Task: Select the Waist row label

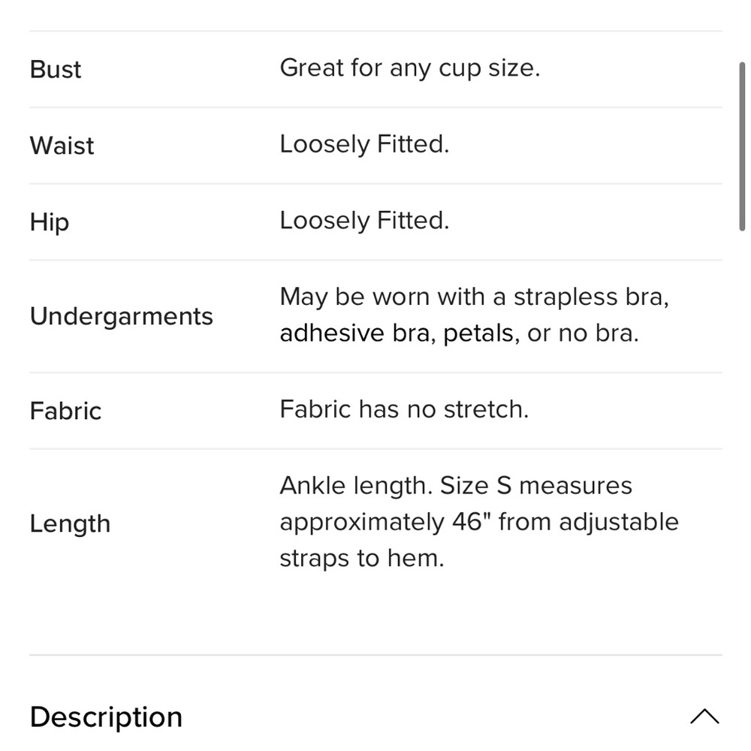Action: tap(62, 146)
